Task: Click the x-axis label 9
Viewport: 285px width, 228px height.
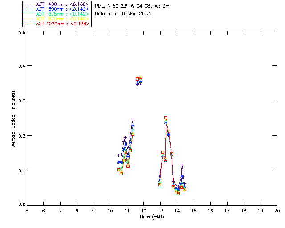Action: [x=94, y=211]
